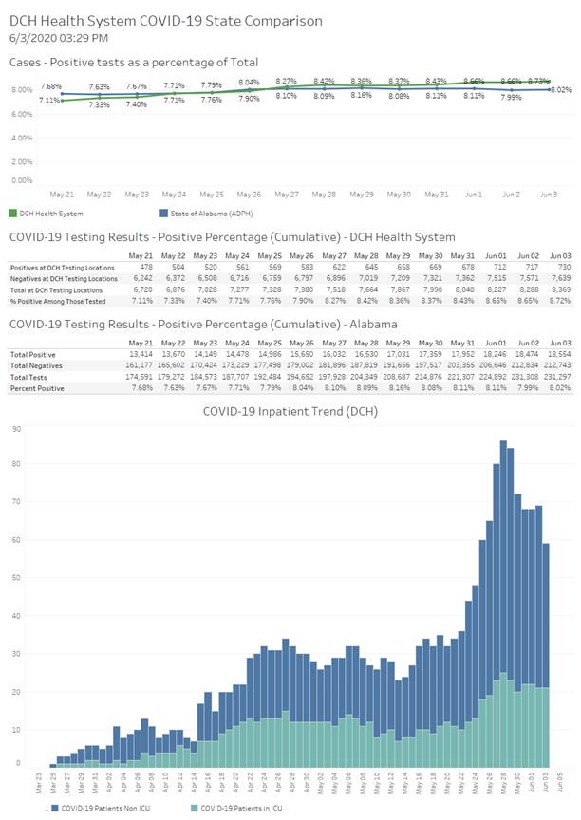Click the teal COVID-19 Patients in ICU swatch
Viewport: 581px width, 820px height.
[195, 809]
